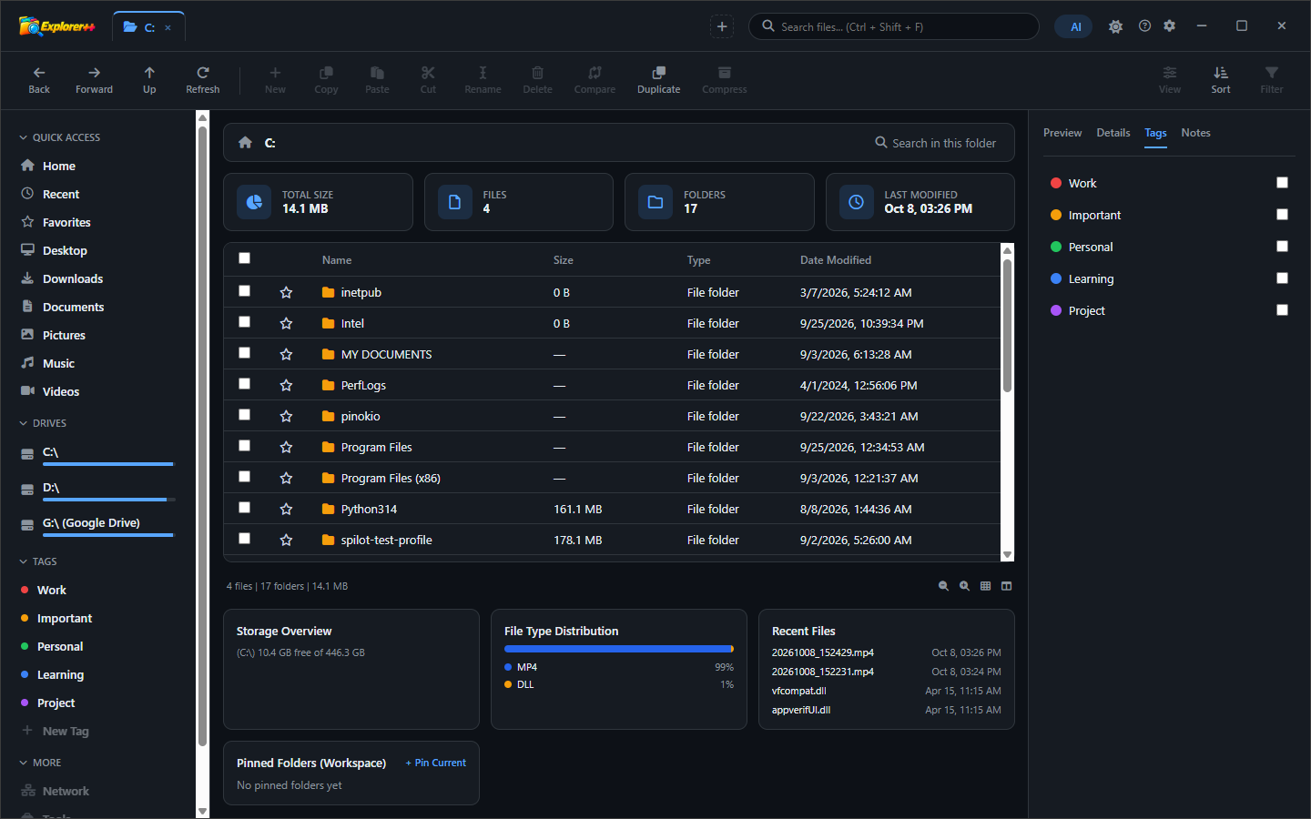
Task: Collapse the TAGS section in sidebar
Action: coord(38,561)
